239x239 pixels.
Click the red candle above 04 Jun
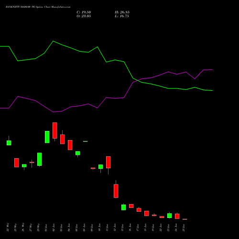tap(70, 145)
